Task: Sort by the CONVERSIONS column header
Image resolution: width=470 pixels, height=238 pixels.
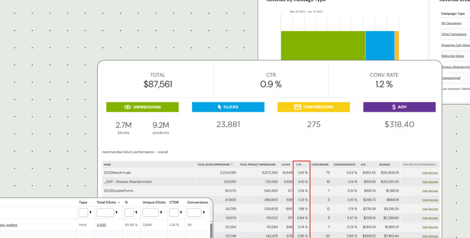Action: [320, 165]
